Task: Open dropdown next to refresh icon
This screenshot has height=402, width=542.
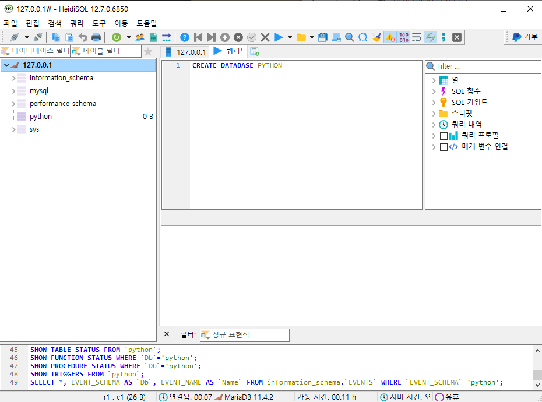Action: pos(129,37)
